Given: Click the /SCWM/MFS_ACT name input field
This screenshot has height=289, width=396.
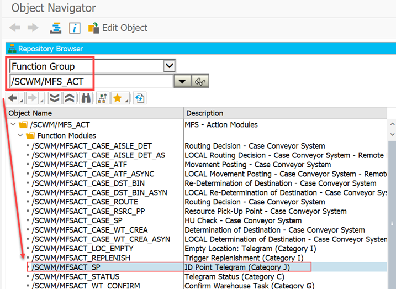Looking at the screenshot, I should [x=91, y=82].
